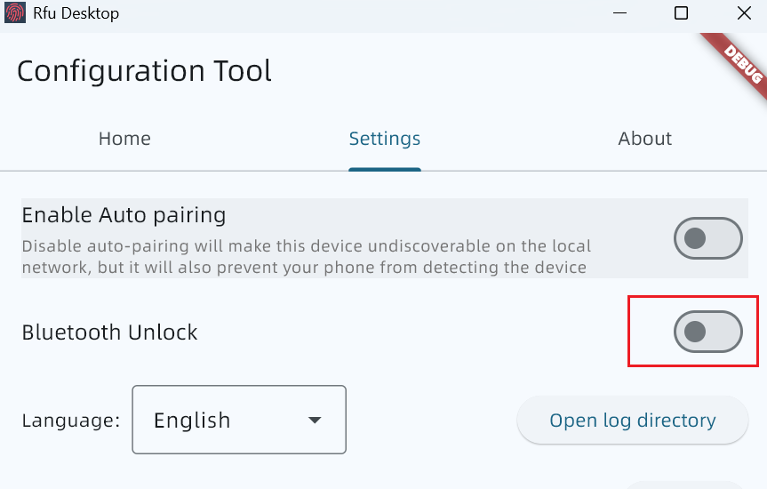767x489 pixels.
Task: Click the Configuration Tool heading
Action: pyautogui.click(x=144, y=71)
